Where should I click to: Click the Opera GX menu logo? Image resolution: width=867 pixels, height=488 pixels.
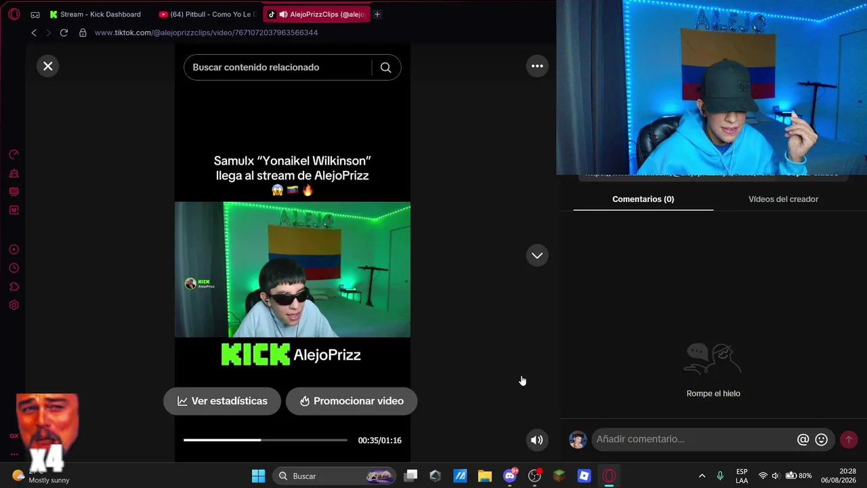pos(14,14)
